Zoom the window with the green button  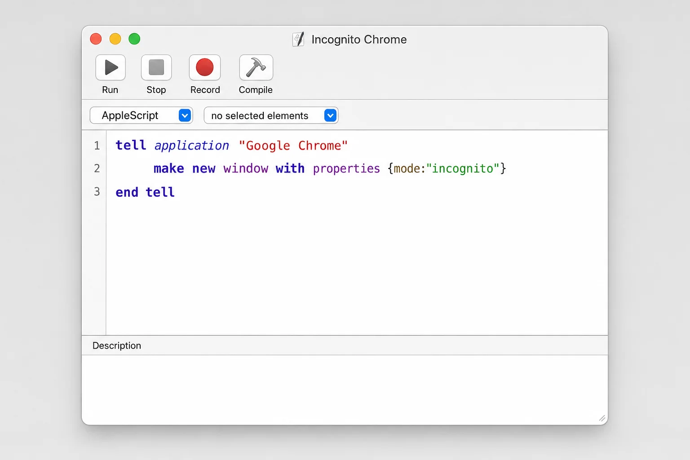tap(134, 39)
